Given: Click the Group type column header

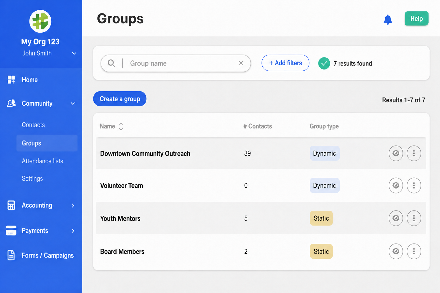Looking at the screenshot, I should [324, 126].
